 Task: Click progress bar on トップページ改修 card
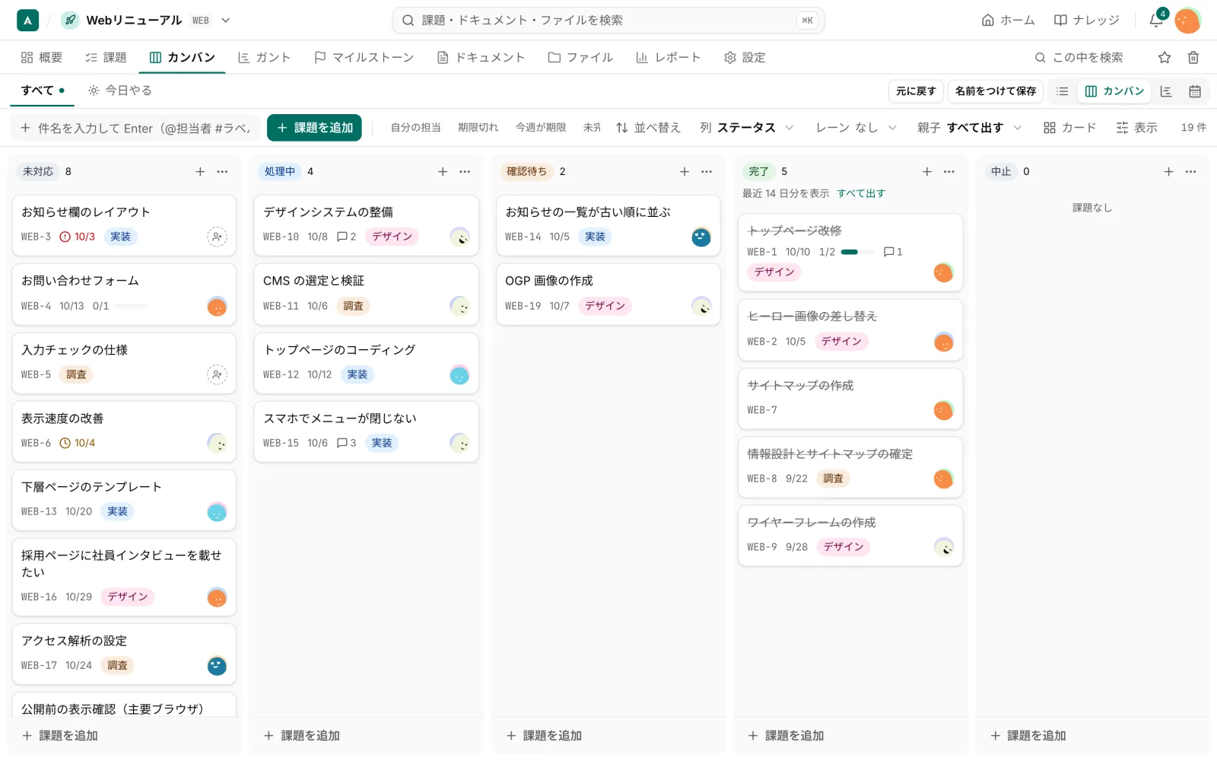[857, 252]
